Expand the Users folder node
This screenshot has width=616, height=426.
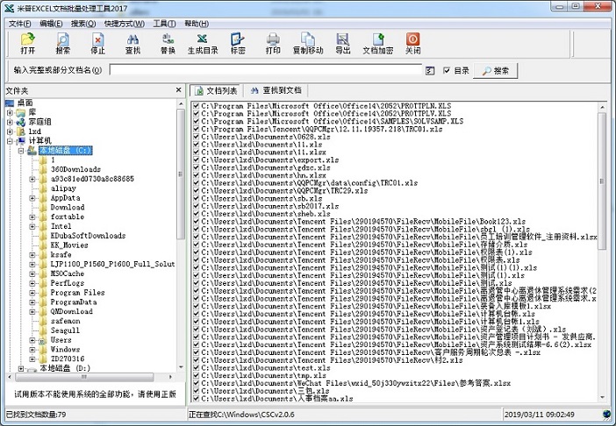pyautogui.click(x=32, y=340)
